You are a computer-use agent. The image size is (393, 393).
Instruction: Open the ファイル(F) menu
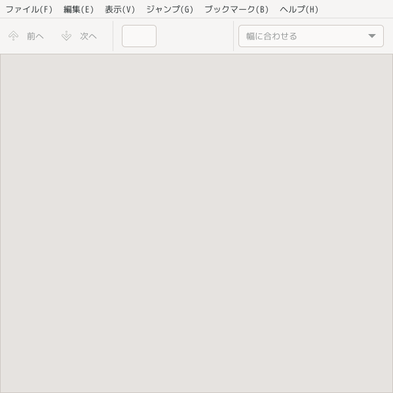click(x=29, y=9)
